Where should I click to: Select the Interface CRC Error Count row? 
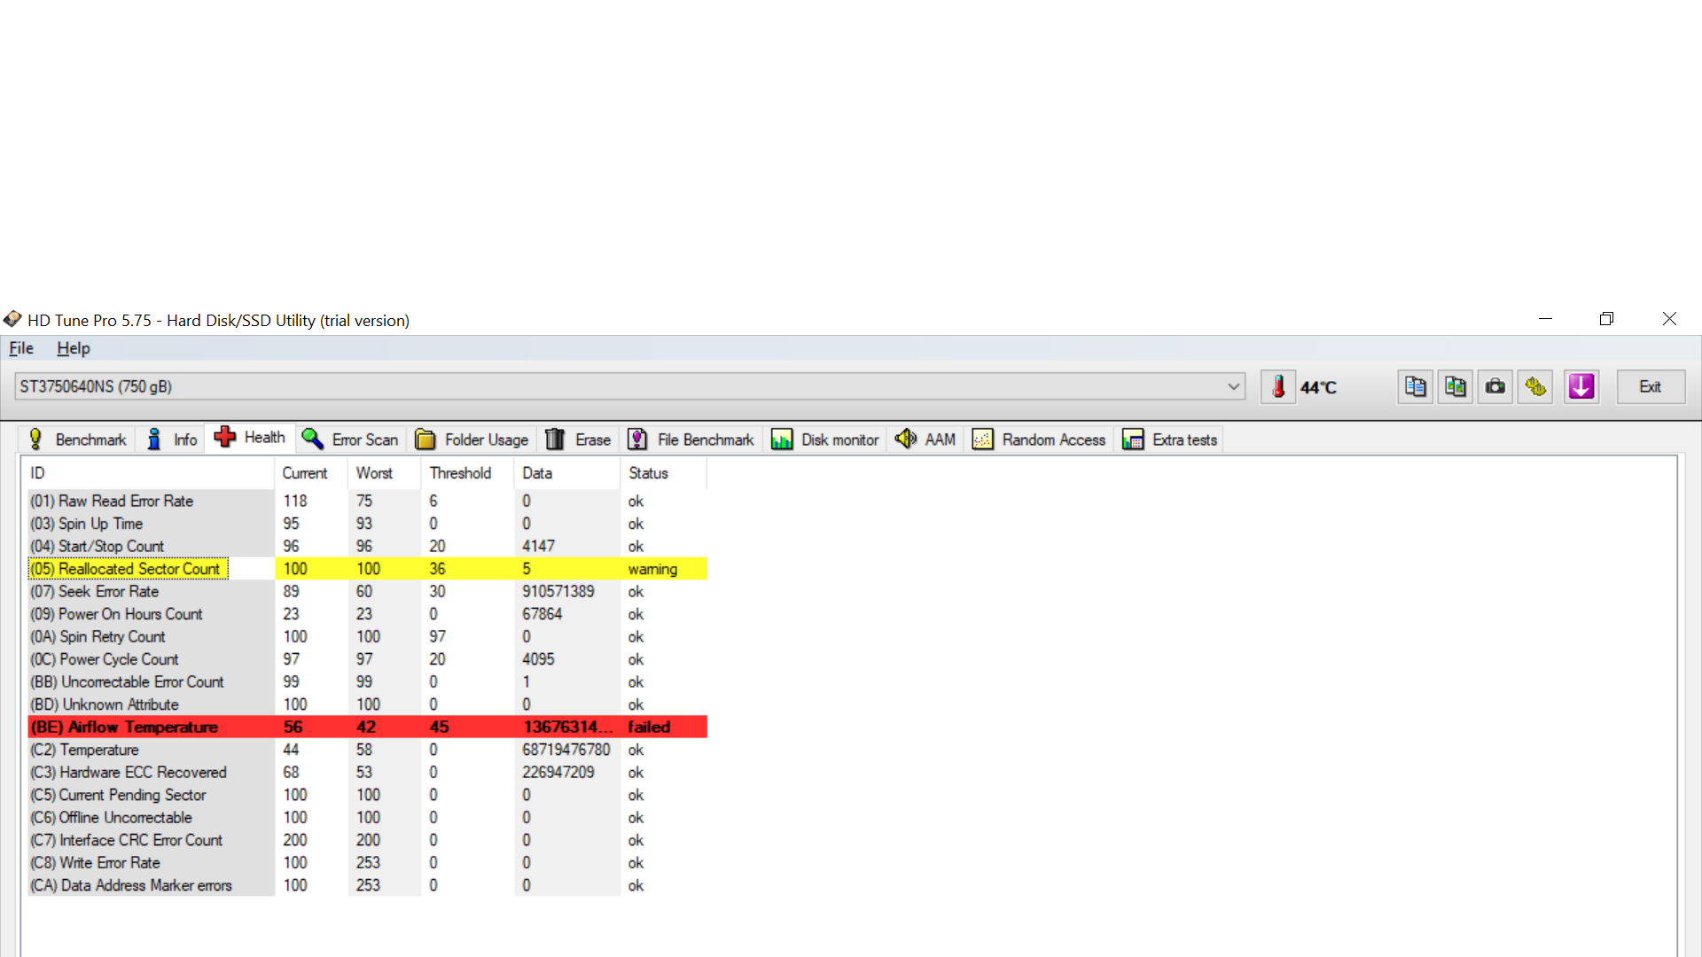click(367, 840)
